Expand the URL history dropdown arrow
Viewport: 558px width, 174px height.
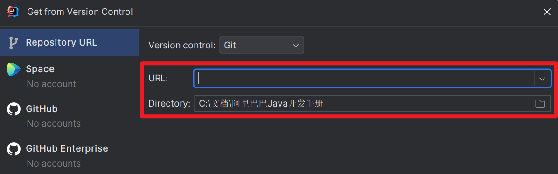click(x=542, y=79)
